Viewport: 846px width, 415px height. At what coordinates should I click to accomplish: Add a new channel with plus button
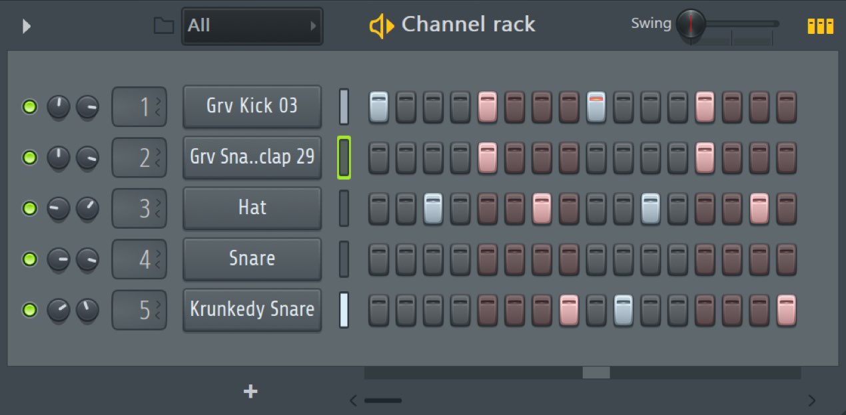pyautogui.click(x=250, y=392)
